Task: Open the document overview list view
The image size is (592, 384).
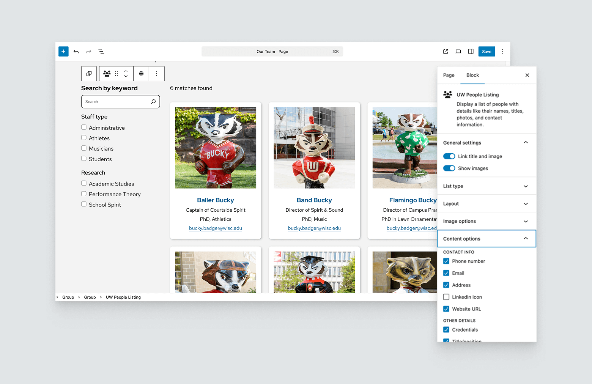Action: click(x=101, y=52)
